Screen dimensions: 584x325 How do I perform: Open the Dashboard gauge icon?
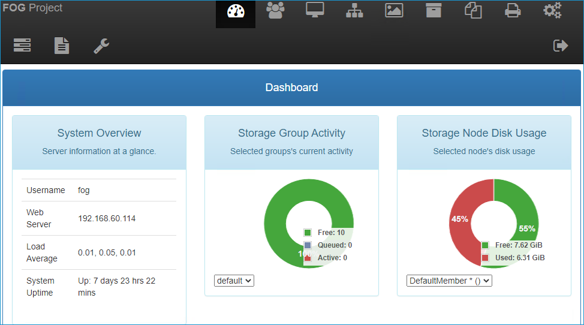click(x=236, y=11)
